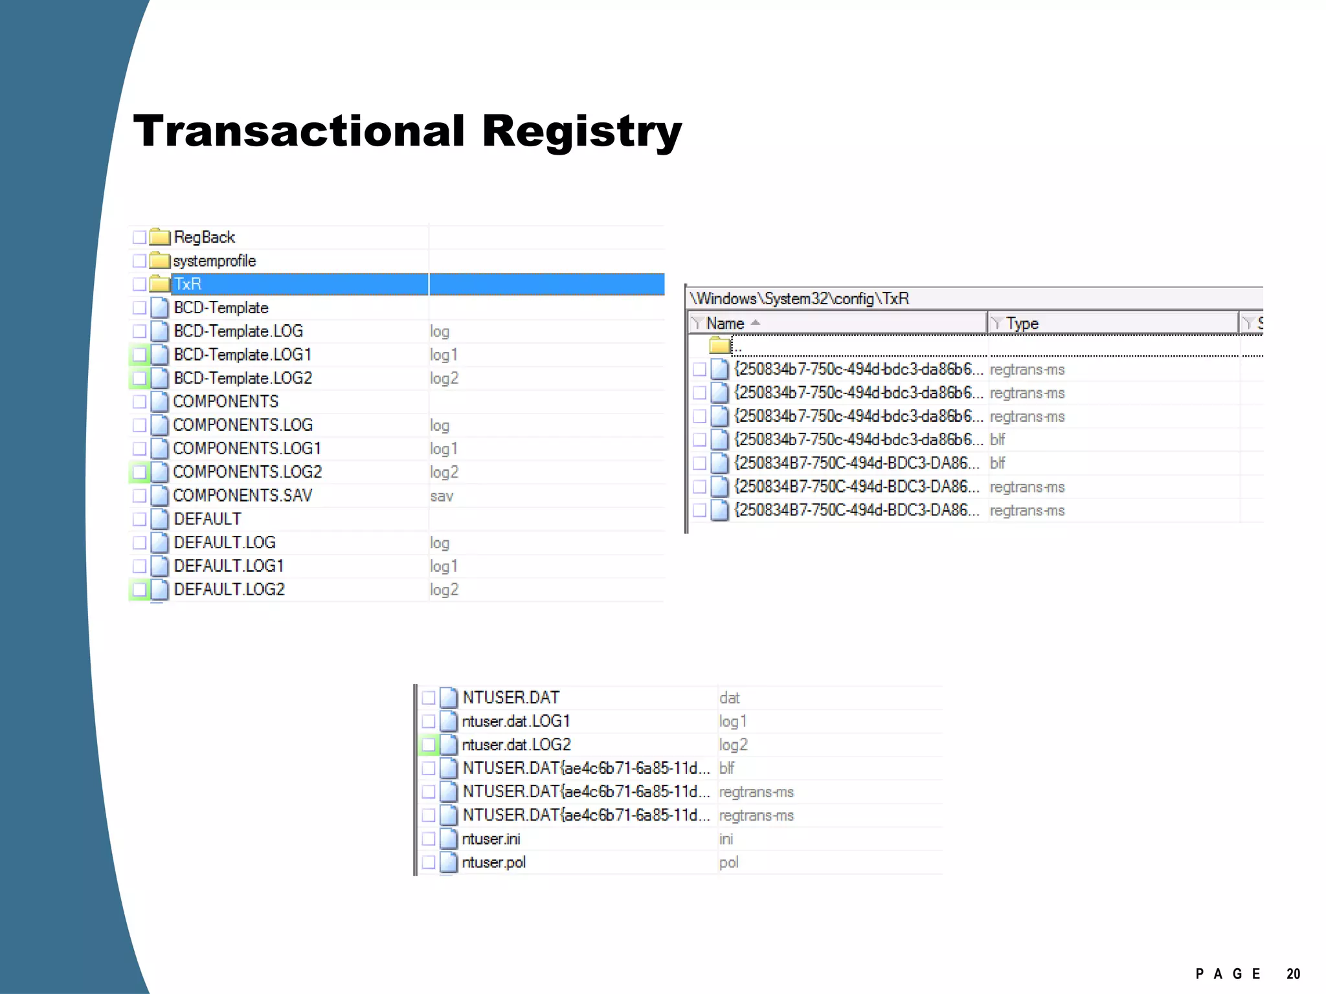1326x994 pixels.
Task: Select the highlighted TxR folder name
Action: (x=188, y=284)
